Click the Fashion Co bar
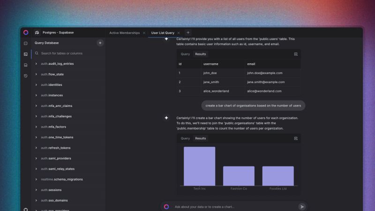The height and width of the screenshot is (211, 375). point(239,176)
